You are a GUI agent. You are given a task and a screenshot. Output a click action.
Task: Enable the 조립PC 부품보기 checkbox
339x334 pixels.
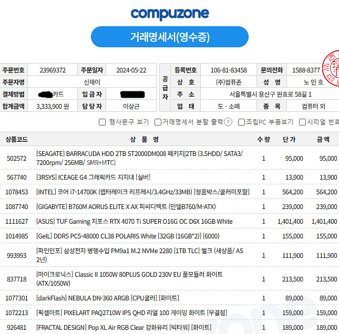(241, 122)
